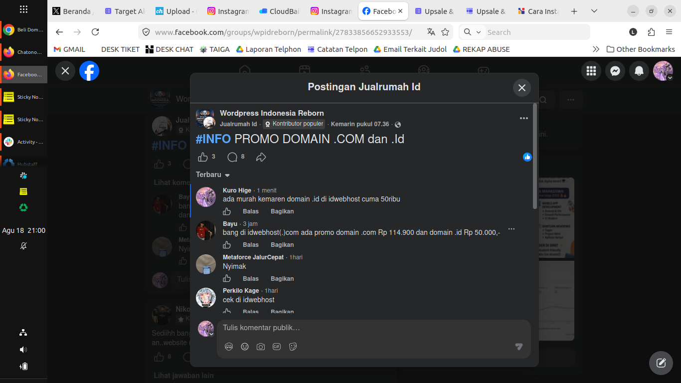Share Kuro Hige's comment with Bagikan
The image size is (681, 383).
(282, 211)
